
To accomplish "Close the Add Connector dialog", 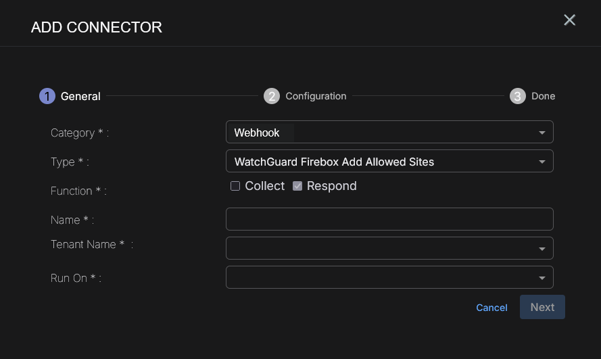I will 569,20.
